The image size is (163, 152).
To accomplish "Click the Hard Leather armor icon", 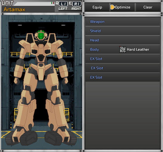I will coord(122,49).
